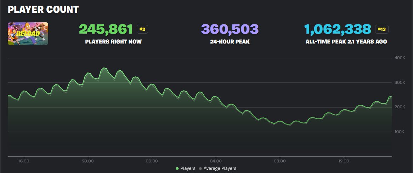Click the 400K y-axis label
This screenshot has width=413, height=173.
tap(399, 58)
